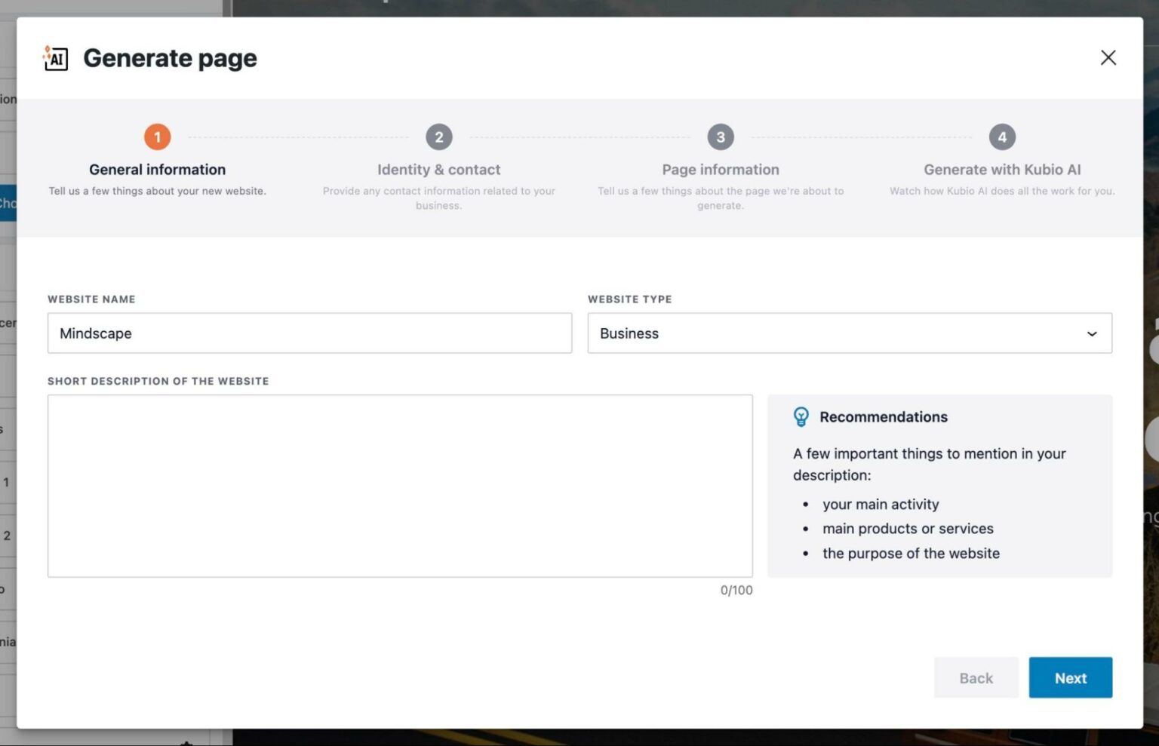Open the Website Type dropdown

point(850,333)
